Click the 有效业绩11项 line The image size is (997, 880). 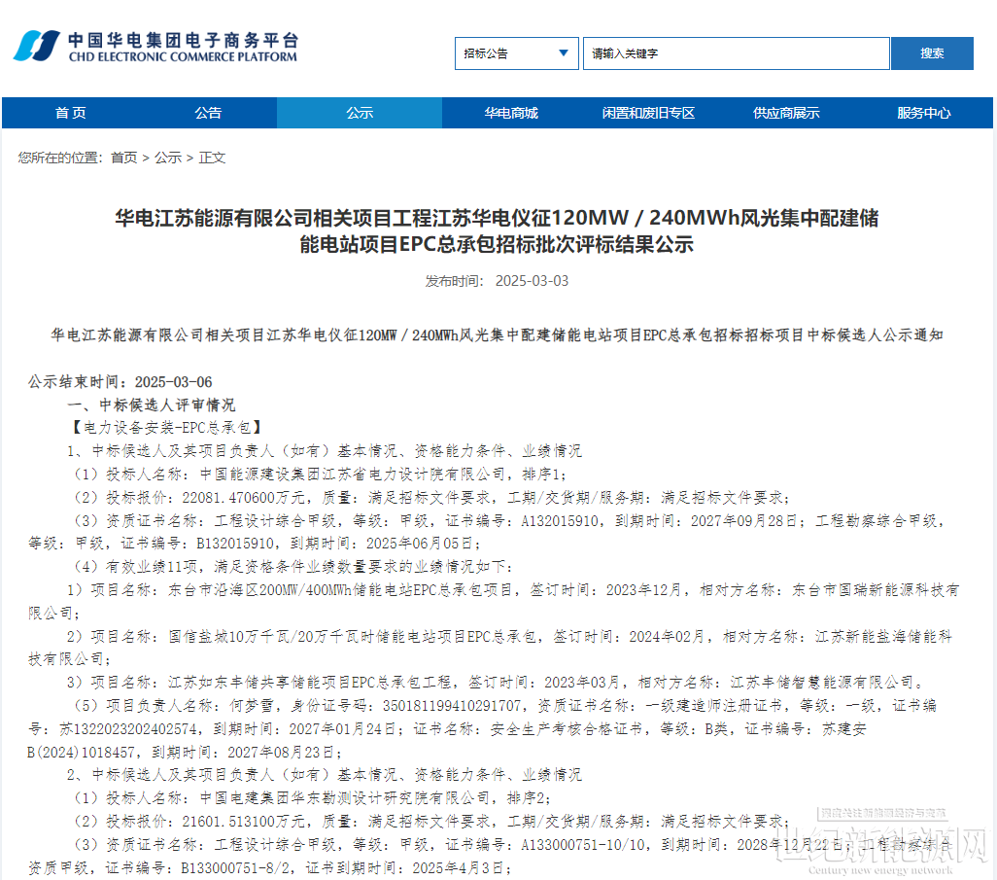pos(292,567)
